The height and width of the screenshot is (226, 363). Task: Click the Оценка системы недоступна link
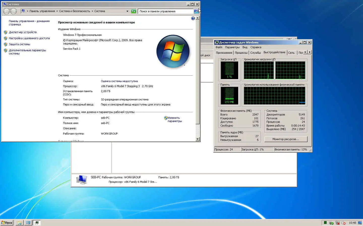119,81
